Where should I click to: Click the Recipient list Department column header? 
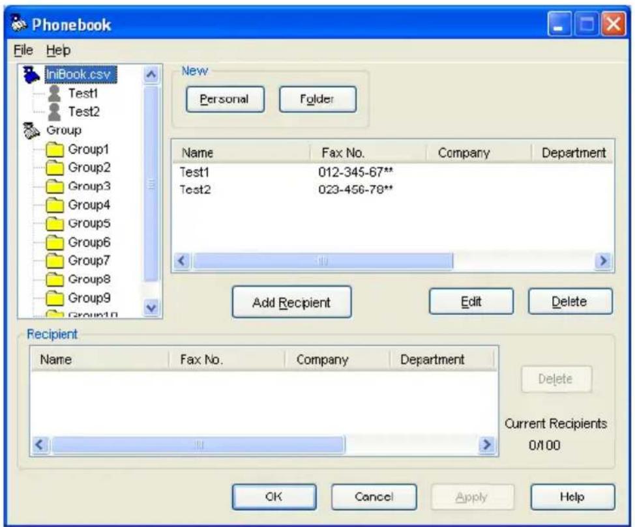(442, 360)
